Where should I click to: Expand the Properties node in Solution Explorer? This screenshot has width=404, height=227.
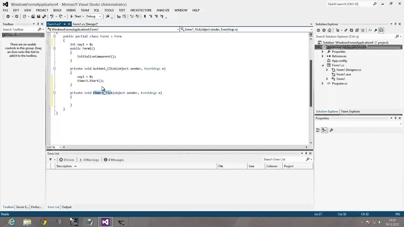[x=323, y=52]
